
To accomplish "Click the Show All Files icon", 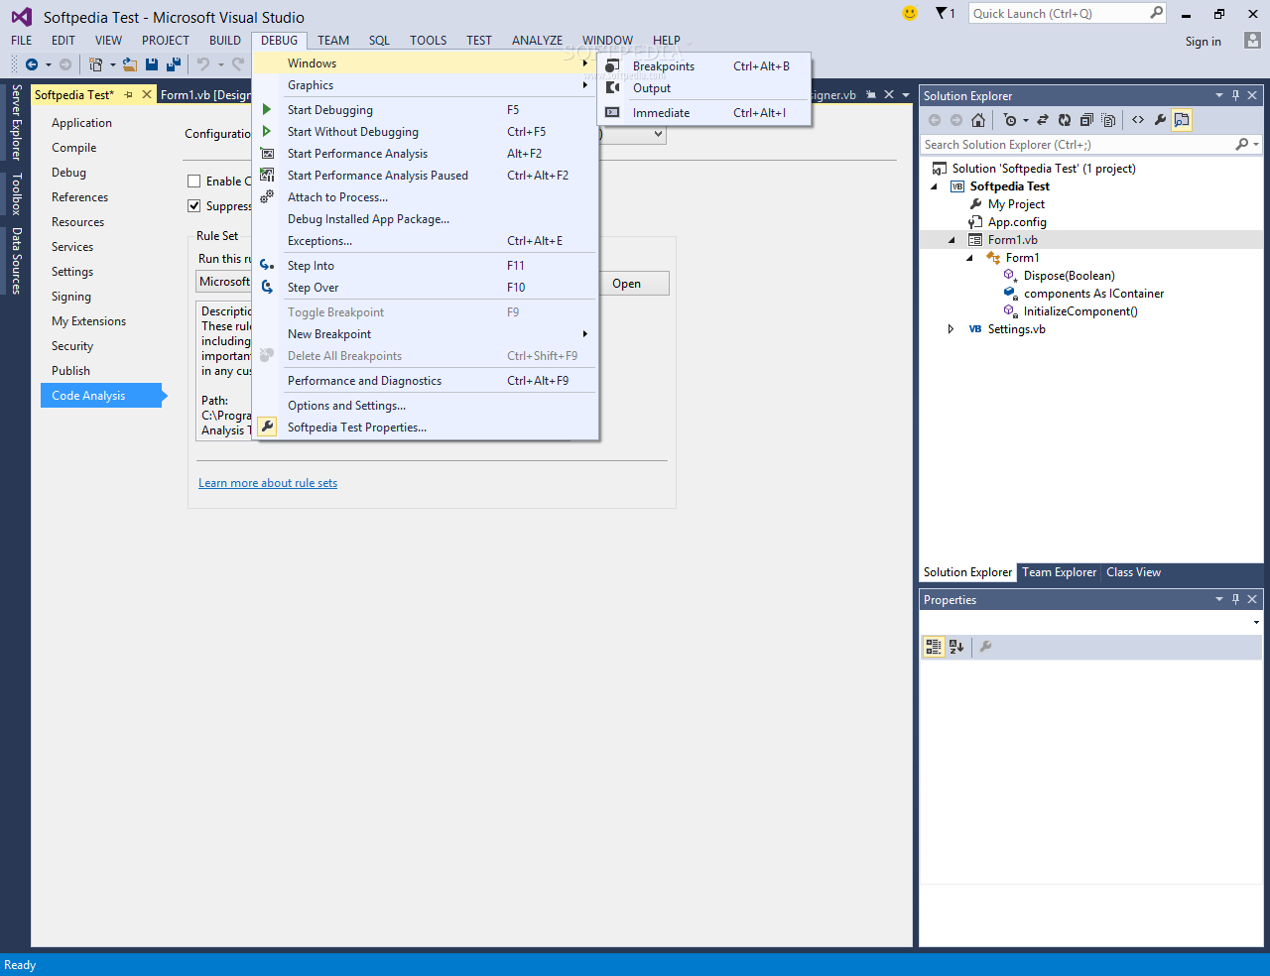I will (x=1108, y=120).
